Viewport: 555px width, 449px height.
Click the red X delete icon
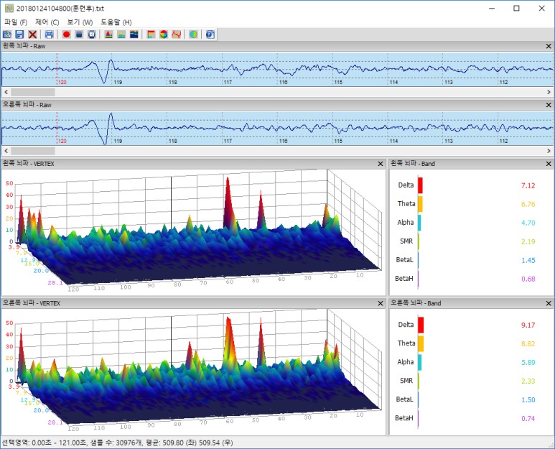click(x=32, y=34)
